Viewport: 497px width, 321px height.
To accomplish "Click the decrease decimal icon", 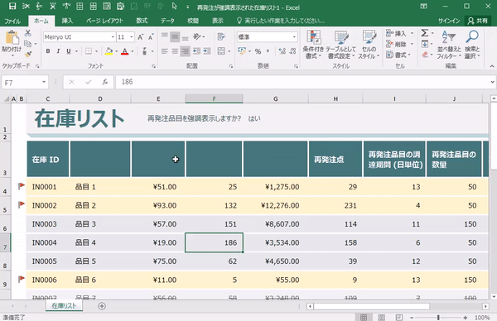I will (x=293, y=51).
